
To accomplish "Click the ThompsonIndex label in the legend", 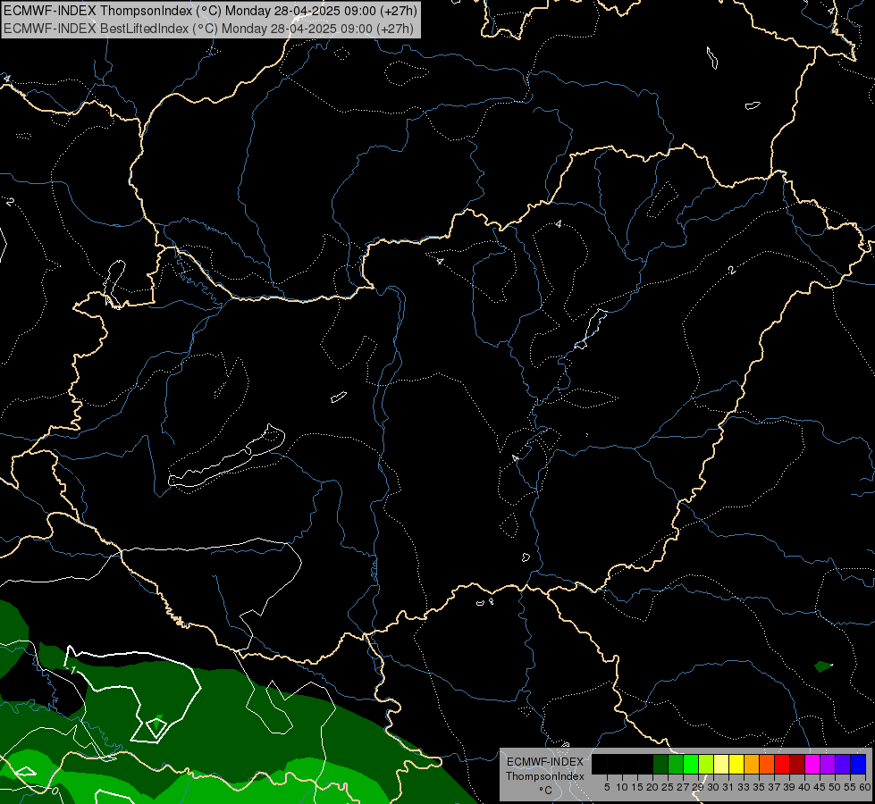I will [545, 776].
